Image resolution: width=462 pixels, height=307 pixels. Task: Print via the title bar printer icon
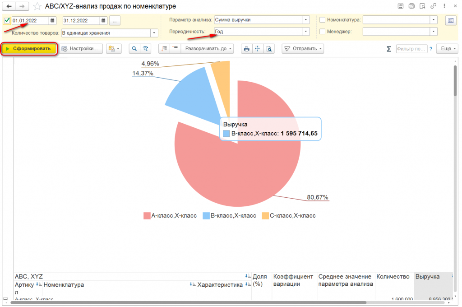coord(411,6)
